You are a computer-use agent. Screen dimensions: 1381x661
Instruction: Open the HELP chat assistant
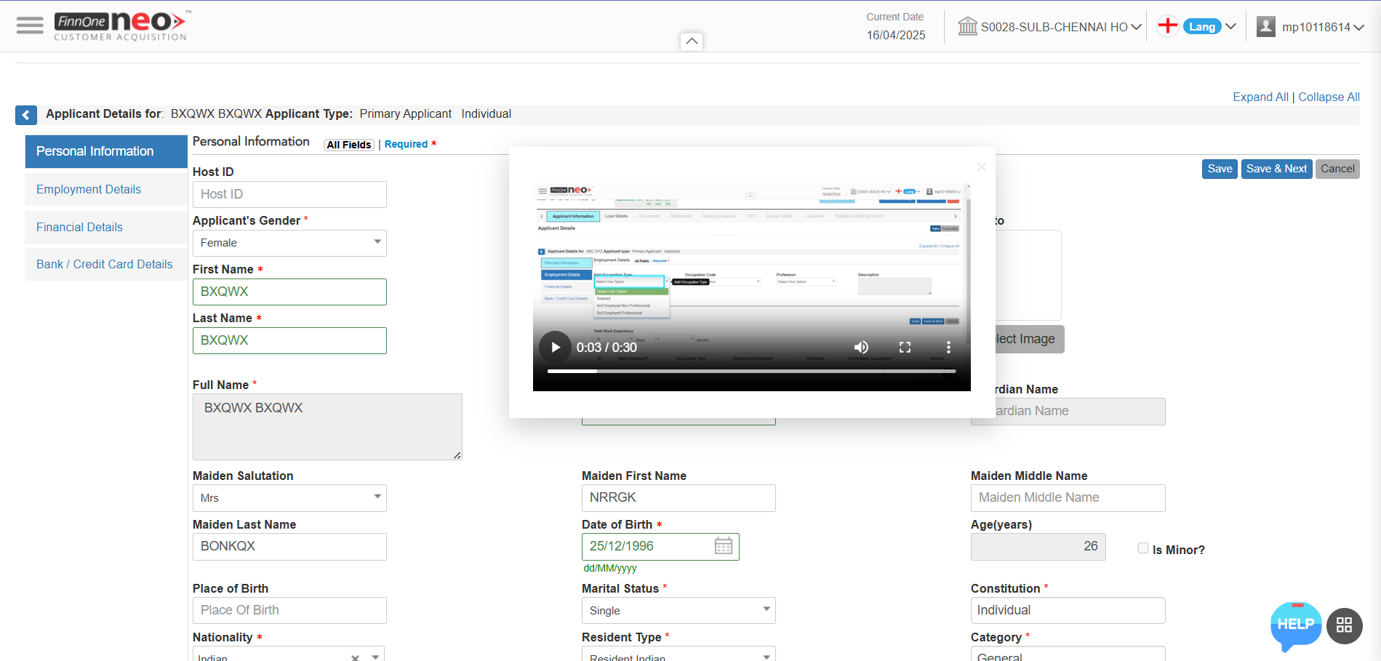pos(1295,625)
